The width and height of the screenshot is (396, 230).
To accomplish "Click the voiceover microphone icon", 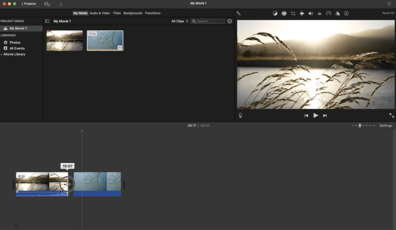I will pos(241,115).
